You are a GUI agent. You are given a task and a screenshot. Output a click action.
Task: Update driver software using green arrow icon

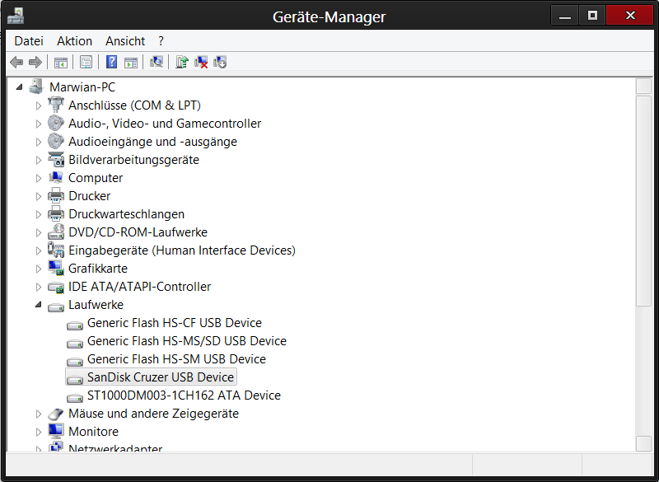[x=182, y=62]
